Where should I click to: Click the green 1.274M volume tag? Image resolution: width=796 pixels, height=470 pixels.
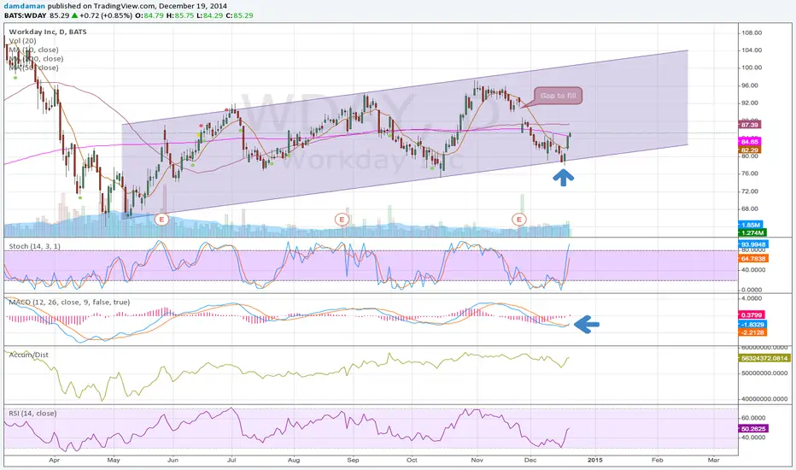(x=752, y=232)
